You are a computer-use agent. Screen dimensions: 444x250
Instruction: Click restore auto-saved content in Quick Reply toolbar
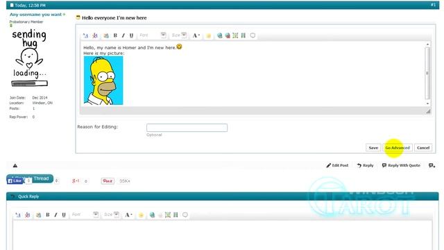pyautogui.click(x=39, y=215)
